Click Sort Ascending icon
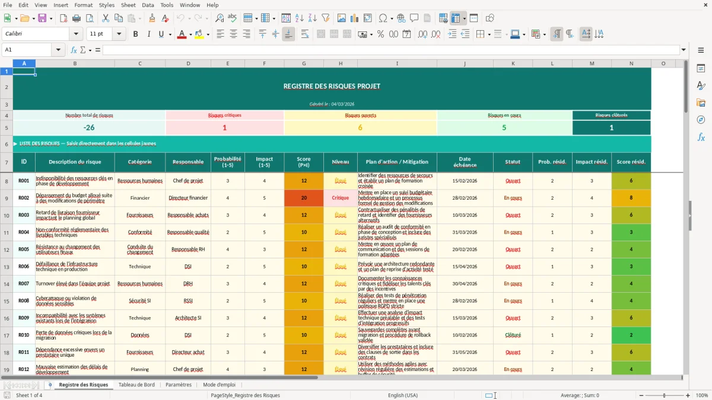Screen dimensions: 712x400 click(x=300, y=18)
